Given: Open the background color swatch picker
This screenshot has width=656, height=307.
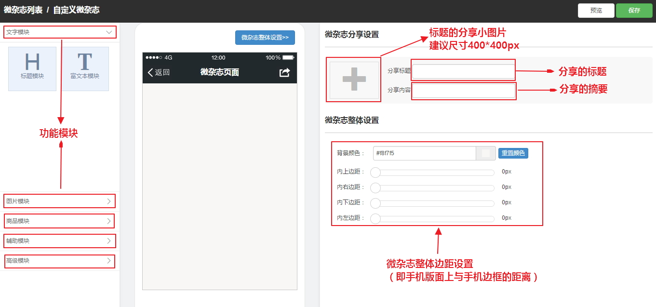Looking at the screenshot, I should 486,153.
